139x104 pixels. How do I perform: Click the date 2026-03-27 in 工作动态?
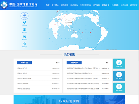click(105, 73)
